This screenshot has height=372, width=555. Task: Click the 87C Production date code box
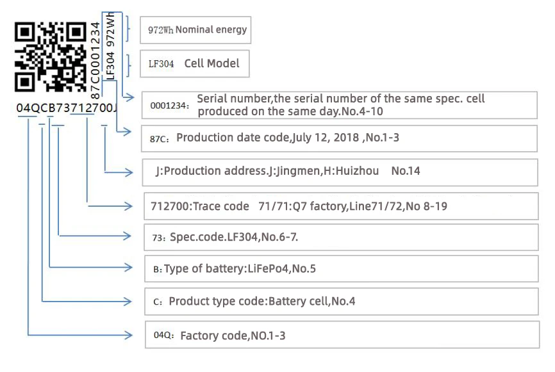pos(339,138)
